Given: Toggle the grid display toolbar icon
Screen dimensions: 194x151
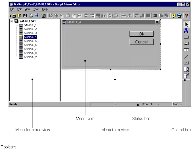Looking at the screenshot, I should pos(155,16).
